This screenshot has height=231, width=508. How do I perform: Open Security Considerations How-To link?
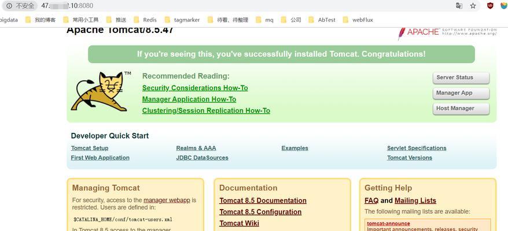coord(195,88)
